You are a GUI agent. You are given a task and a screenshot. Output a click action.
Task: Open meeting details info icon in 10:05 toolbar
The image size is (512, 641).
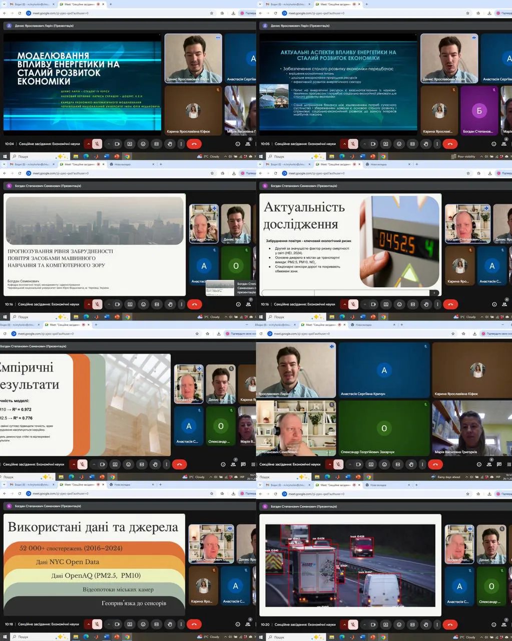click(x=493, y=144)
